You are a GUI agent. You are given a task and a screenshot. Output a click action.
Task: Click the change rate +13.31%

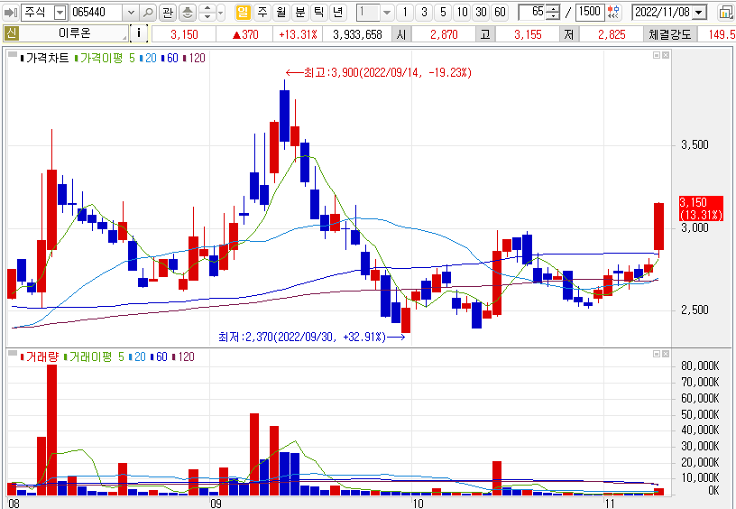(x=298, y=34)
